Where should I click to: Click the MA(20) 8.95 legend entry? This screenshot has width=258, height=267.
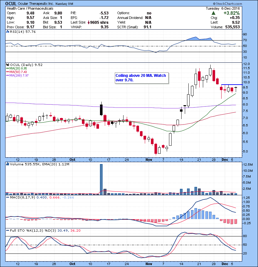16,69
